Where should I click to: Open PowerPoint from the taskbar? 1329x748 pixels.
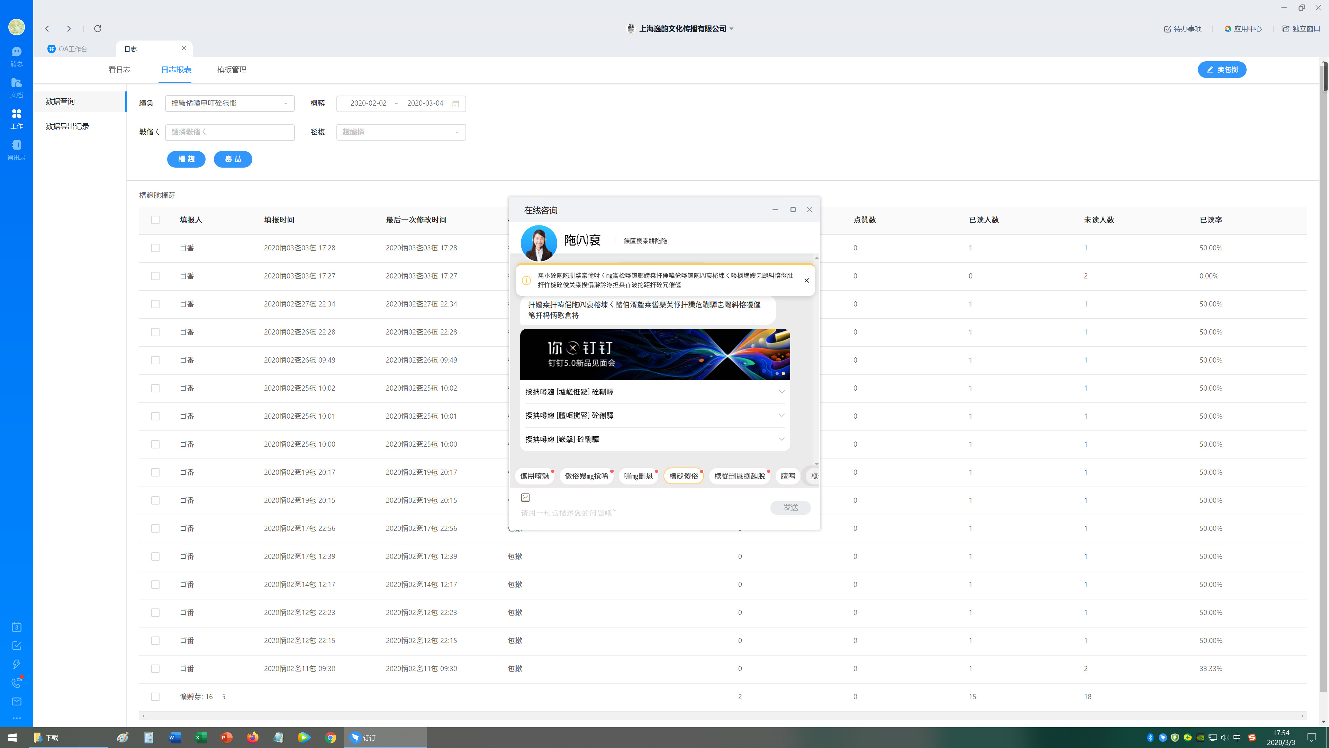[x=226, y=737]
